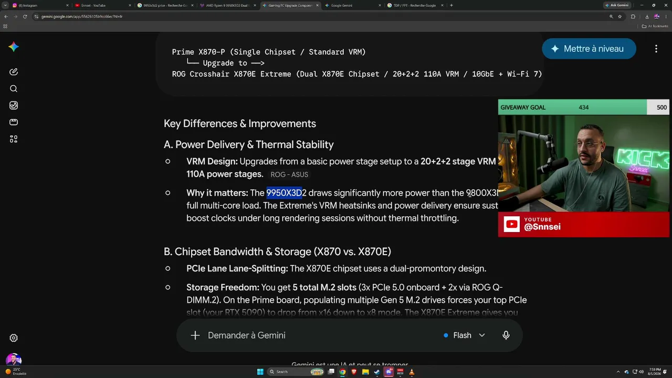
Task: Open the All Bookmarks folder
Action: (x=656, y=26)
